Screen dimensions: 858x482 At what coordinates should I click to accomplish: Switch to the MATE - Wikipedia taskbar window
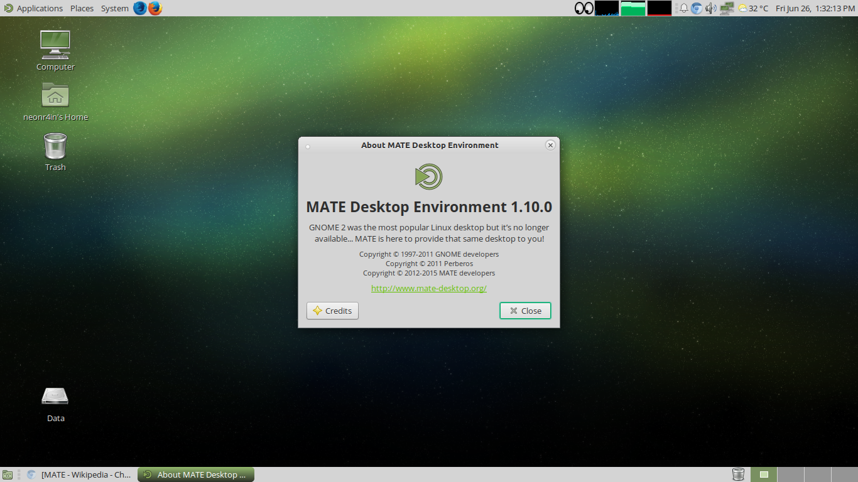click(x=80, y=474)
